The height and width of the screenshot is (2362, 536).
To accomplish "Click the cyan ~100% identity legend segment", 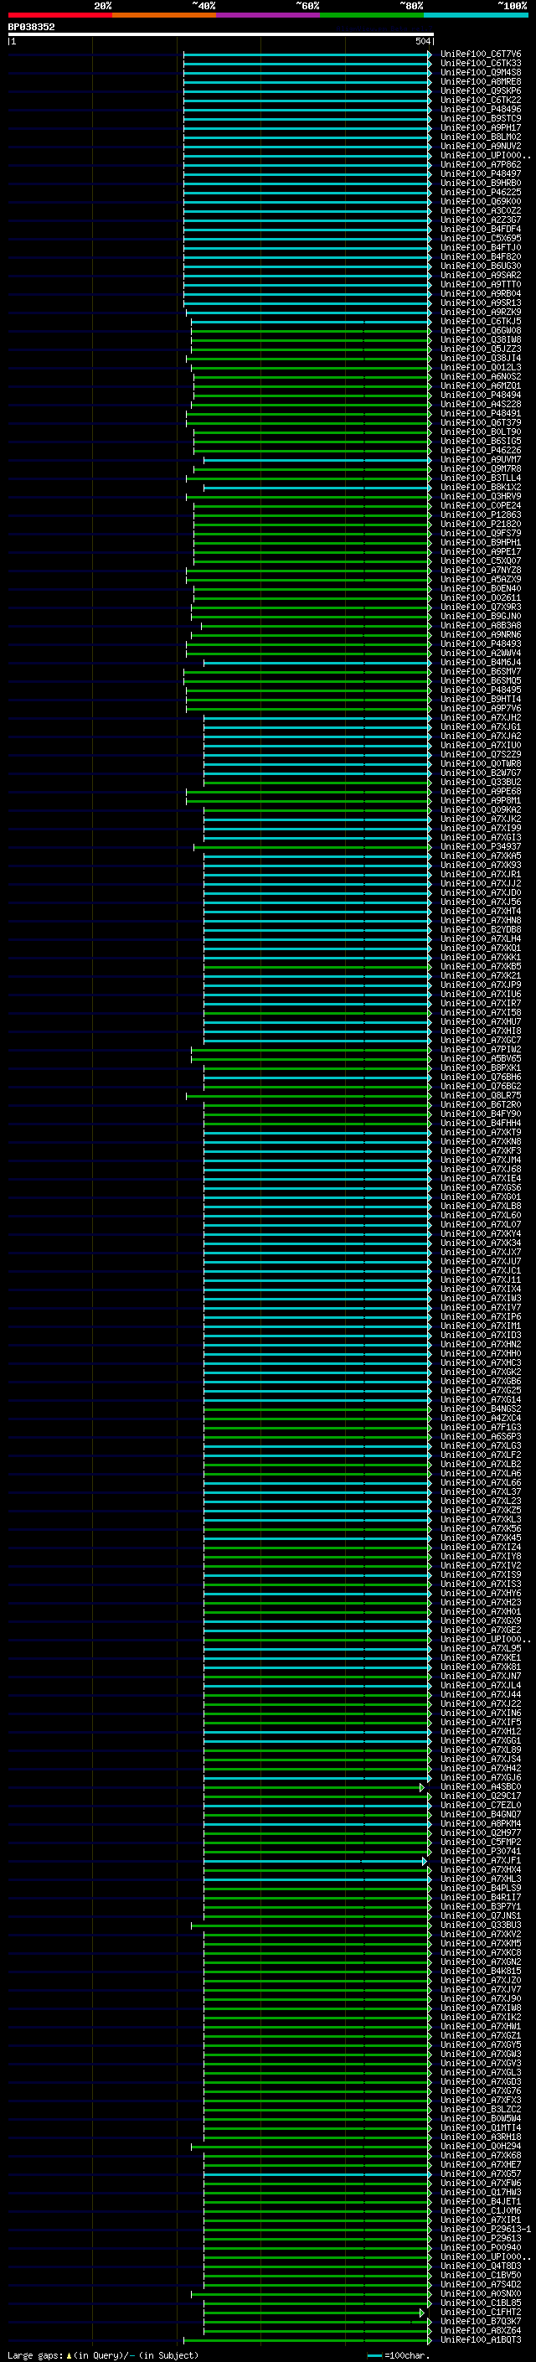I will [476, 15].
